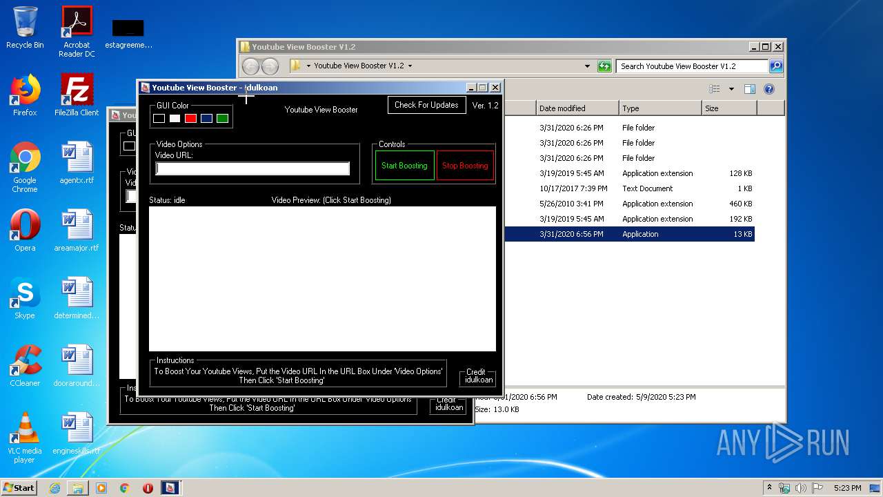Select Acrobat Reader DC desktop icon
The height and width of the screenshot is (497, 883).
77,32
